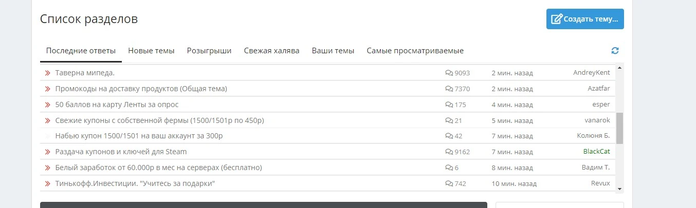The height and width of the screenshot is (208, 696).
Task: Click the comments icon next to 9093
Action: click(449, 73)
